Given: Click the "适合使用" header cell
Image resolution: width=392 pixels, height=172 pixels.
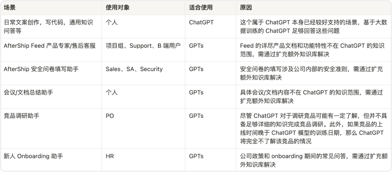Looking at the screenshot, I should (201, 8).
